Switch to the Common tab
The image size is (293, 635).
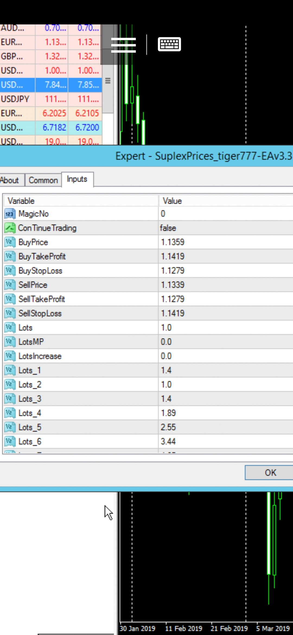[43, 180]
